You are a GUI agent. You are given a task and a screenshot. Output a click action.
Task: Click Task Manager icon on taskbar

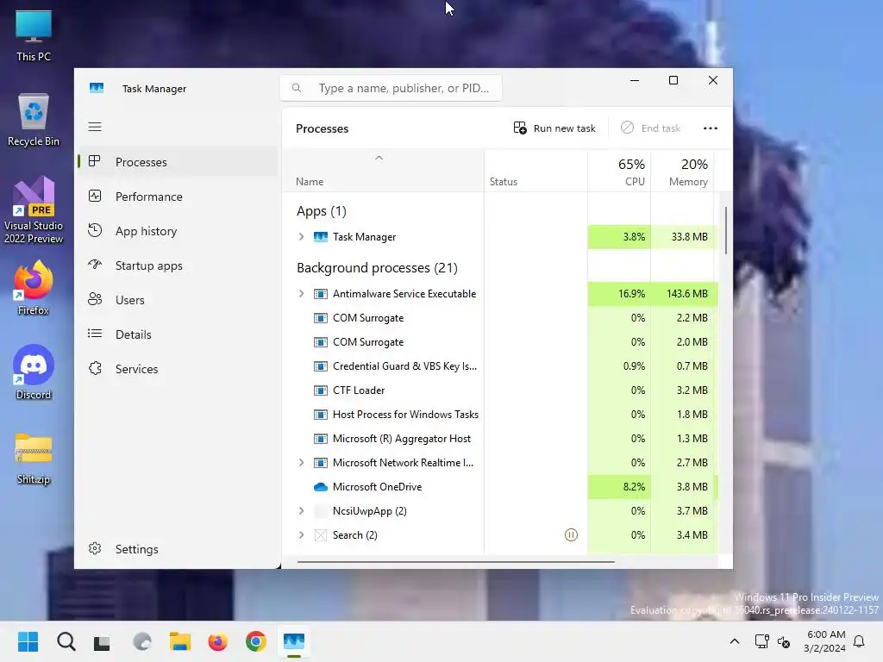tap(294, 641)
